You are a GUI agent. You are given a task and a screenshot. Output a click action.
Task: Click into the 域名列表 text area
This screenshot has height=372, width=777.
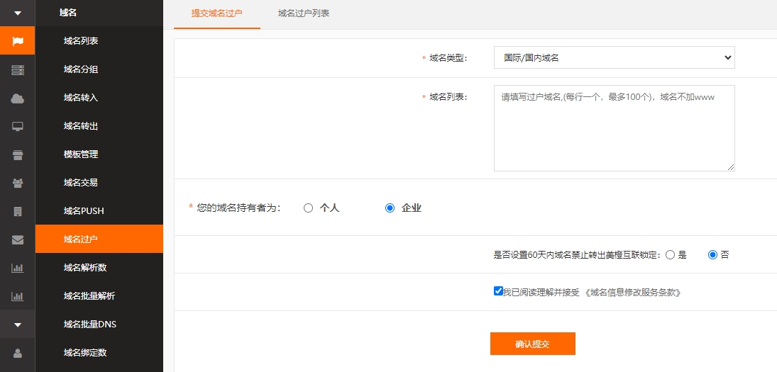coord(614,128)
